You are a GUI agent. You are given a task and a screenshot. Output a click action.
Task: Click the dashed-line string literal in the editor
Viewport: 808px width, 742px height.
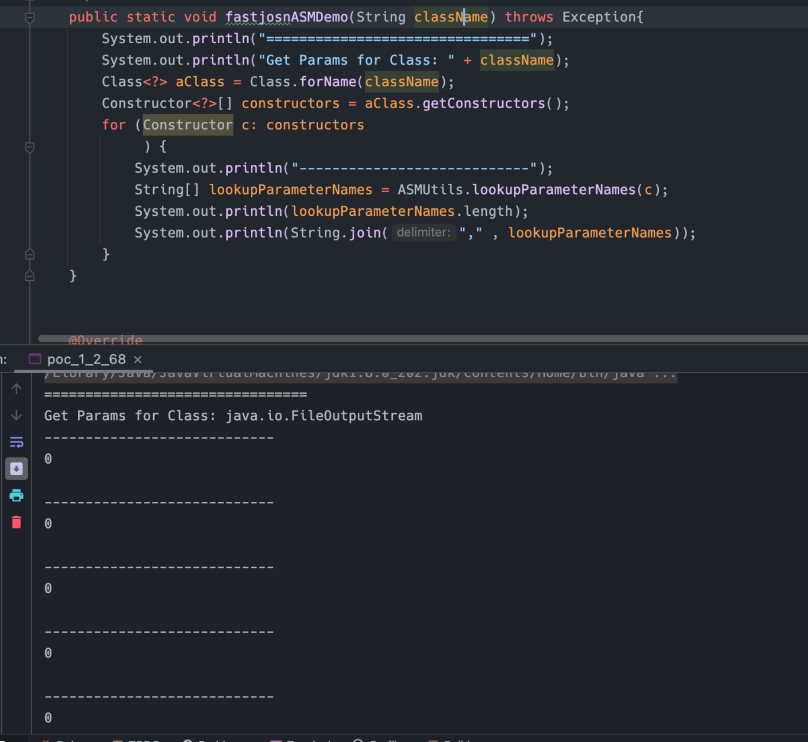(414, 168)
